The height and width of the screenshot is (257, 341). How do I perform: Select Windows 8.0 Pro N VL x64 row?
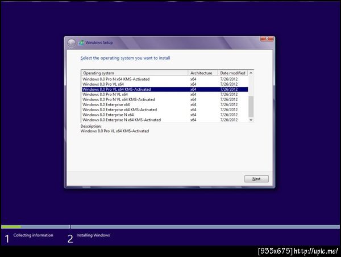(x=165, y=94)
